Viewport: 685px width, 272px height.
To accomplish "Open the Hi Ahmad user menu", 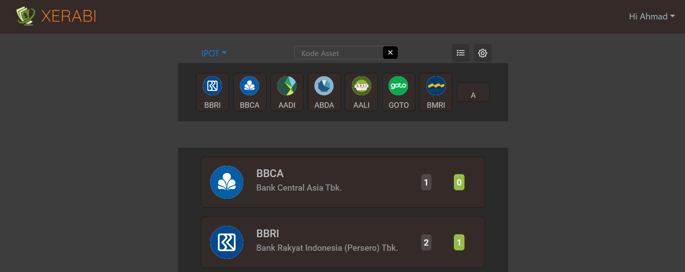I will click(x=652, y=16).
